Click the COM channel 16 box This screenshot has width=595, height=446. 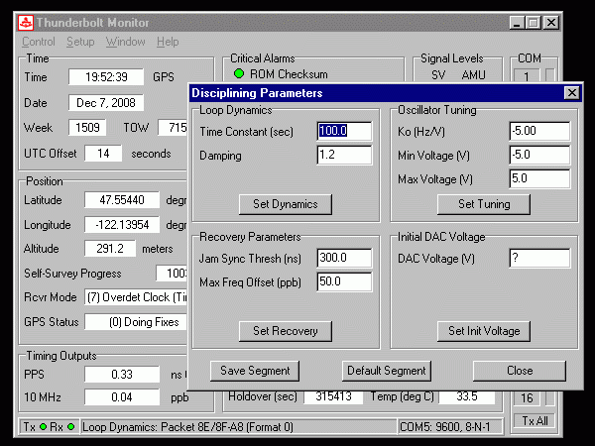click(527, 398)
